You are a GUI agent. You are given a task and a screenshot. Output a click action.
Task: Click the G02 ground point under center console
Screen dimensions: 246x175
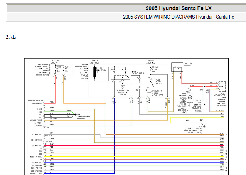[75, 114]
